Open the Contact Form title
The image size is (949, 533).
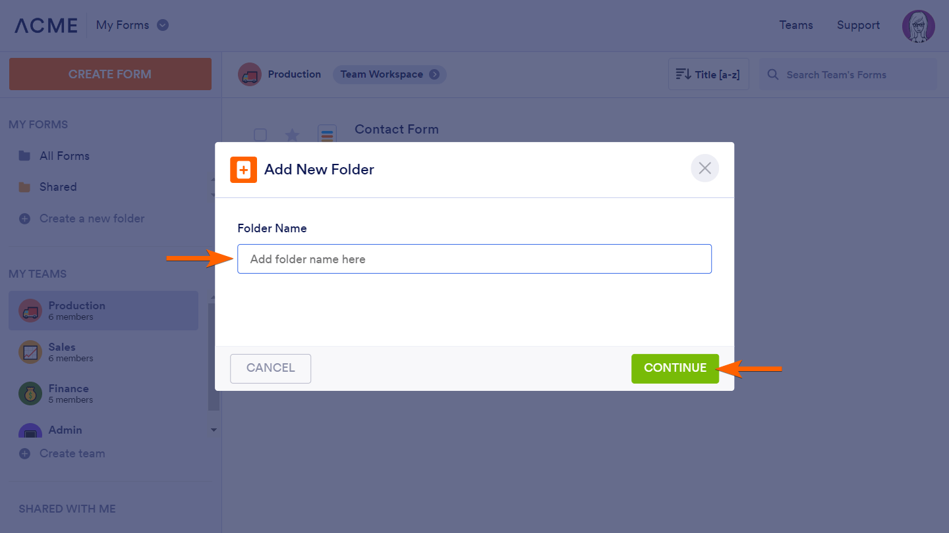coord(397,130)
